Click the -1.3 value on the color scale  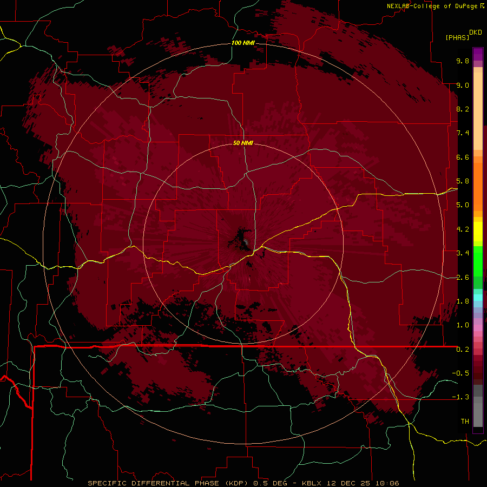(460, 397)
